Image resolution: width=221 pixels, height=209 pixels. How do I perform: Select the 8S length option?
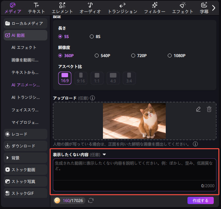(92, 36)
